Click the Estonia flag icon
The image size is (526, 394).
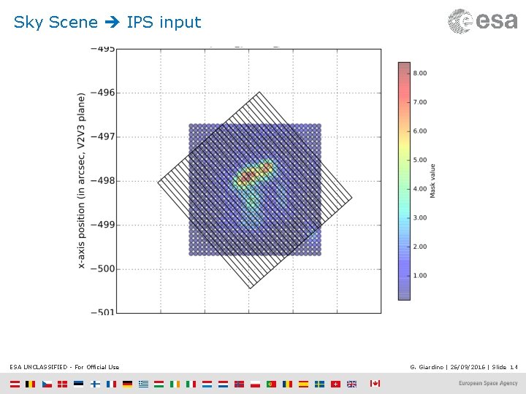pos(78,384)
